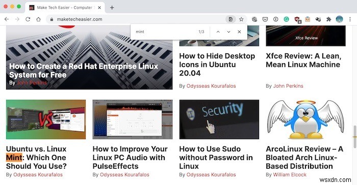
Task: Go back to the previous page
Action: [x=7, y=19]
